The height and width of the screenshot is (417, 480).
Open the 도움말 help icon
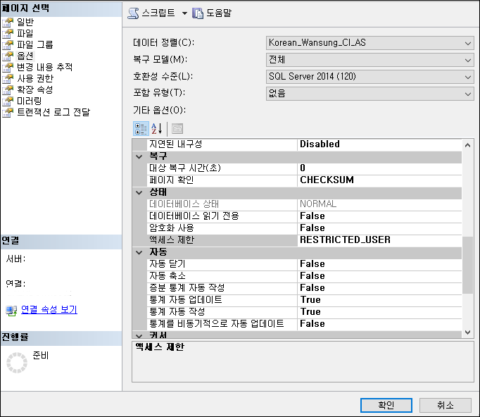click(x=198, y=13)
